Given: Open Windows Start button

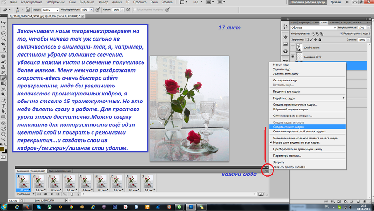Looking at the screenshot, I should point(4,207).
